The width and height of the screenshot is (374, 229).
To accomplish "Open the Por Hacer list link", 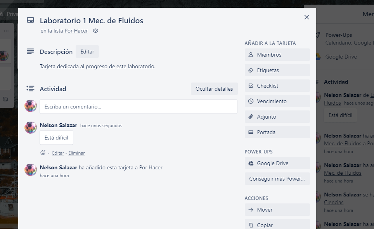I will (76, 31).
